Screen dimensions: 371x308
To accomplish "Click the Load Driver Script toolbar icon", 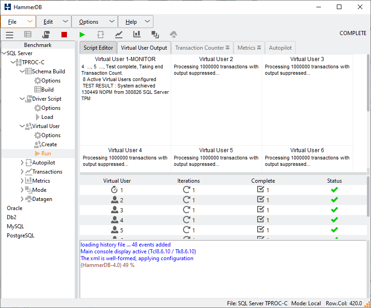I will pos(46,35).
